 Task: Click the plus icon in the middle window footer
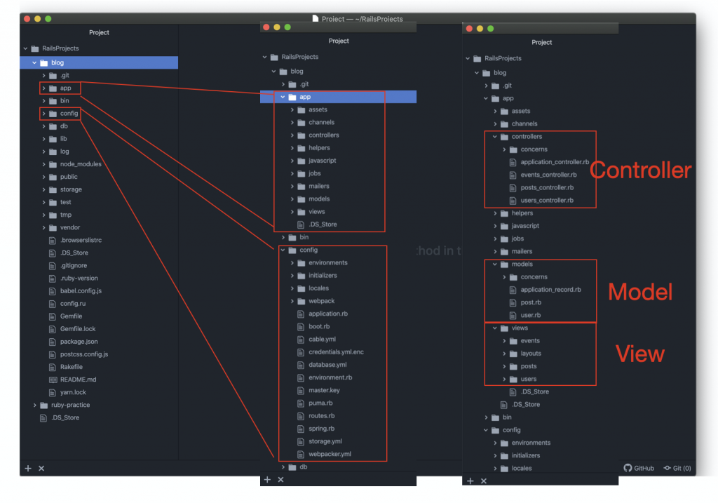point(267,480)
